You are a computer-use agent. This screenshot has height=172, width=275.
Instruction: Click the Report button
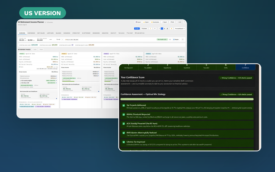[164, 22]
